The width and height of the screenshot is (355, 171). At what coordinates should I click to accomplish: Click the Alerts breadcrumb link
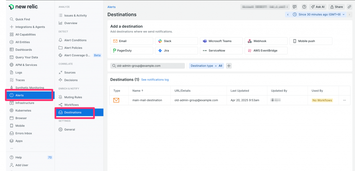click(111, 7)
